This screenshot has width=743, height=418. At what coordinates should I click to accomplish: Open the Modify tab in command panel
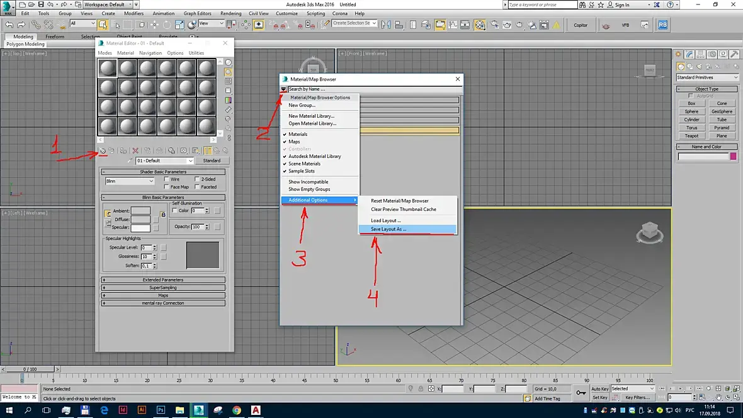click(690, 55)
